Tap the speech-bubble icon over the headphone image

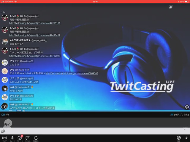[x=187, y=107]
